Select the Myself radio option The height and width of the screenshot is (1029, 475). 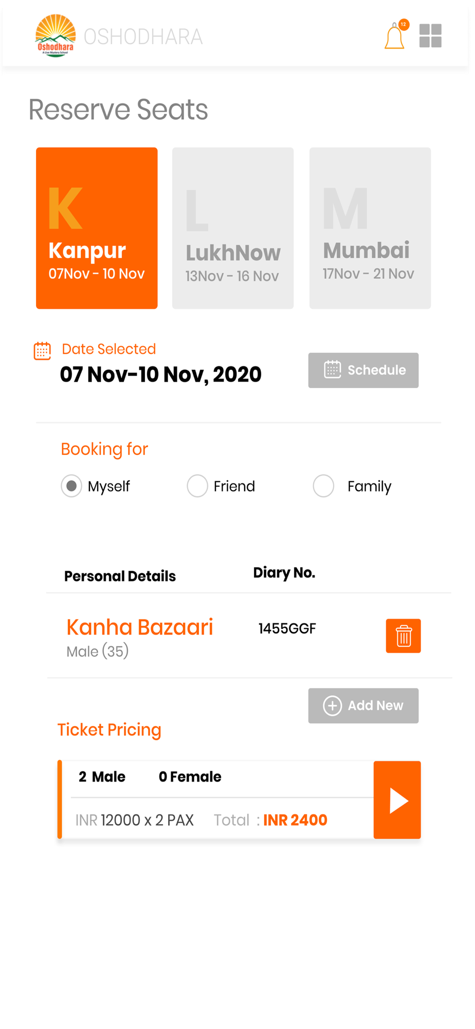[x=71, y=486]
